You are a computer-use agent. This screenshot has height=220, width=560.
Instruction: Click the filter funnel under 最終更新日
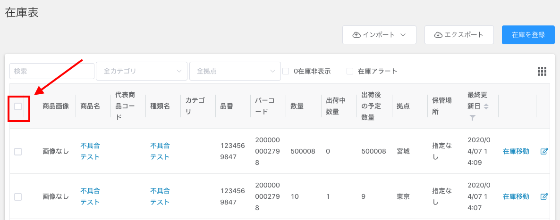[x=473, y=118]
